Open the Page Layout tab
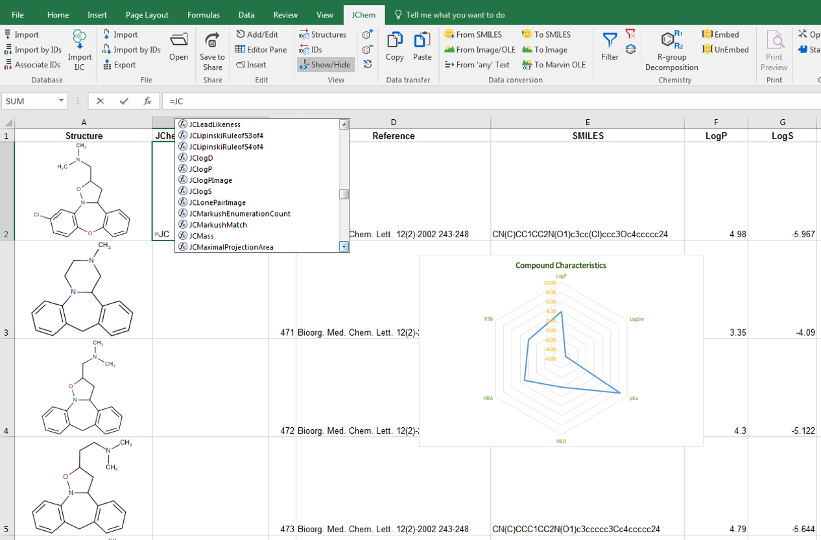821x540 pixels. click(147, 15)
